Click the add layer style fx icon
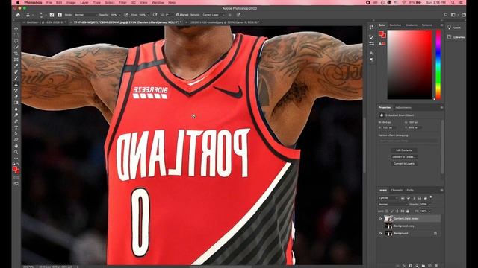 [404, 266]
